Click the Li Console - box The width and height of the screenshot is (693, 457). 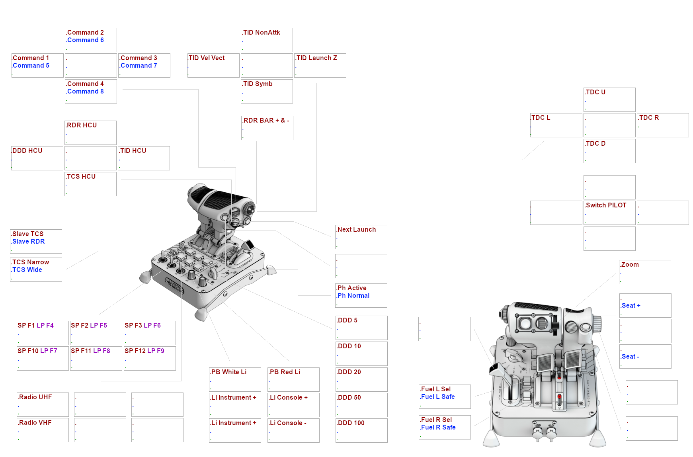293,430
